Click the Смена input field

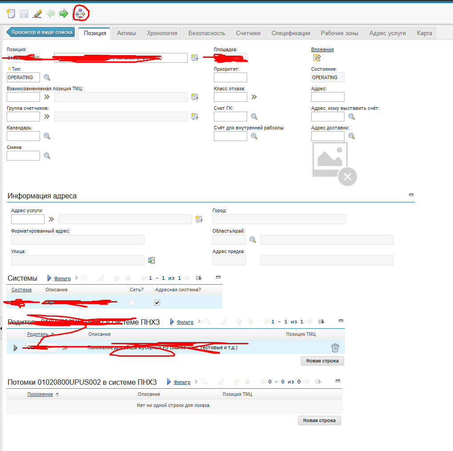(x=23, y=156)
